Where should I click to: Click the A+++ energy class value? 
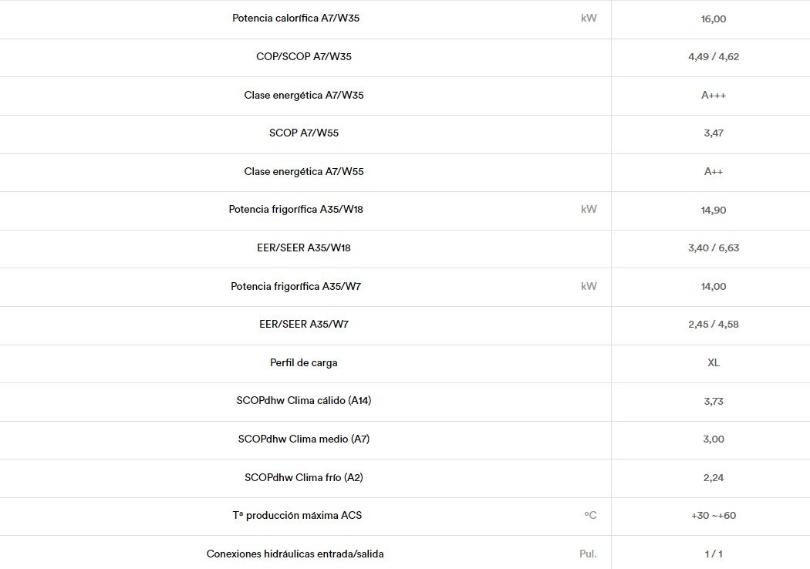click(x=714, y=95)
